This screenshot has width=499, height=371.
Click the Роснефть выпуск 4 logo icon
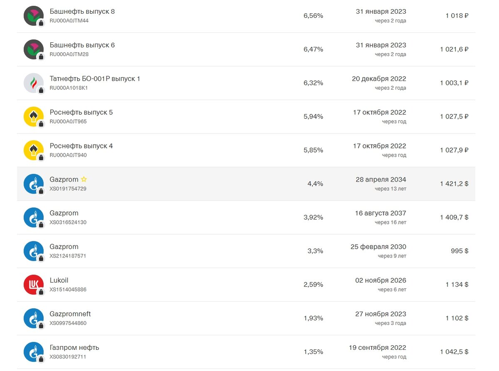34,150
